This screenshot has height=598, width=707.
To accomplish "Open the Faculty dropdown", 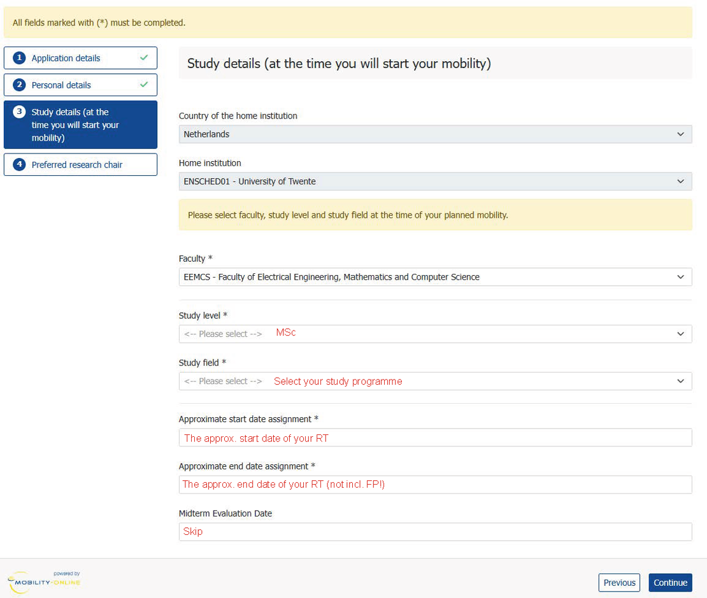I will (x=435, y=277).
